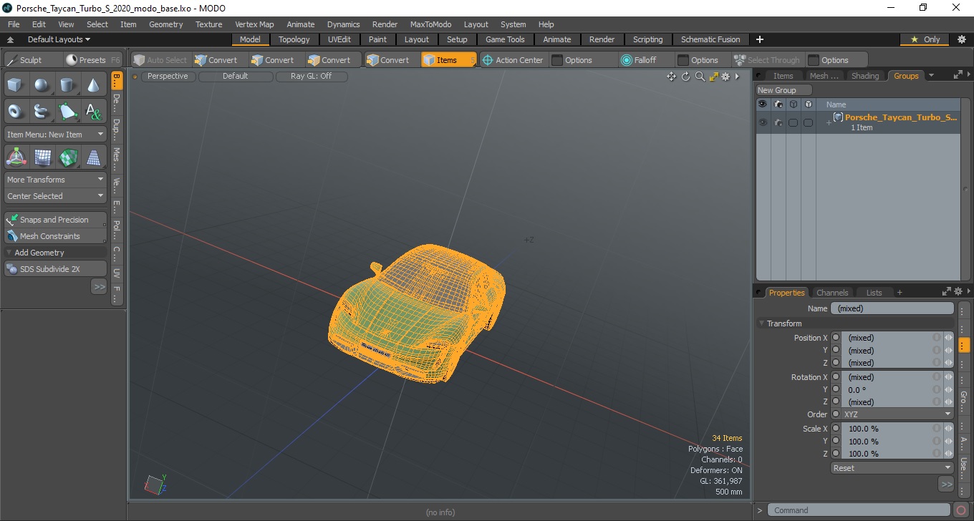This screenshot has width=974, height=521.
Task: Switch to the Schematic Fusion tab
Action: click(710, 39)
